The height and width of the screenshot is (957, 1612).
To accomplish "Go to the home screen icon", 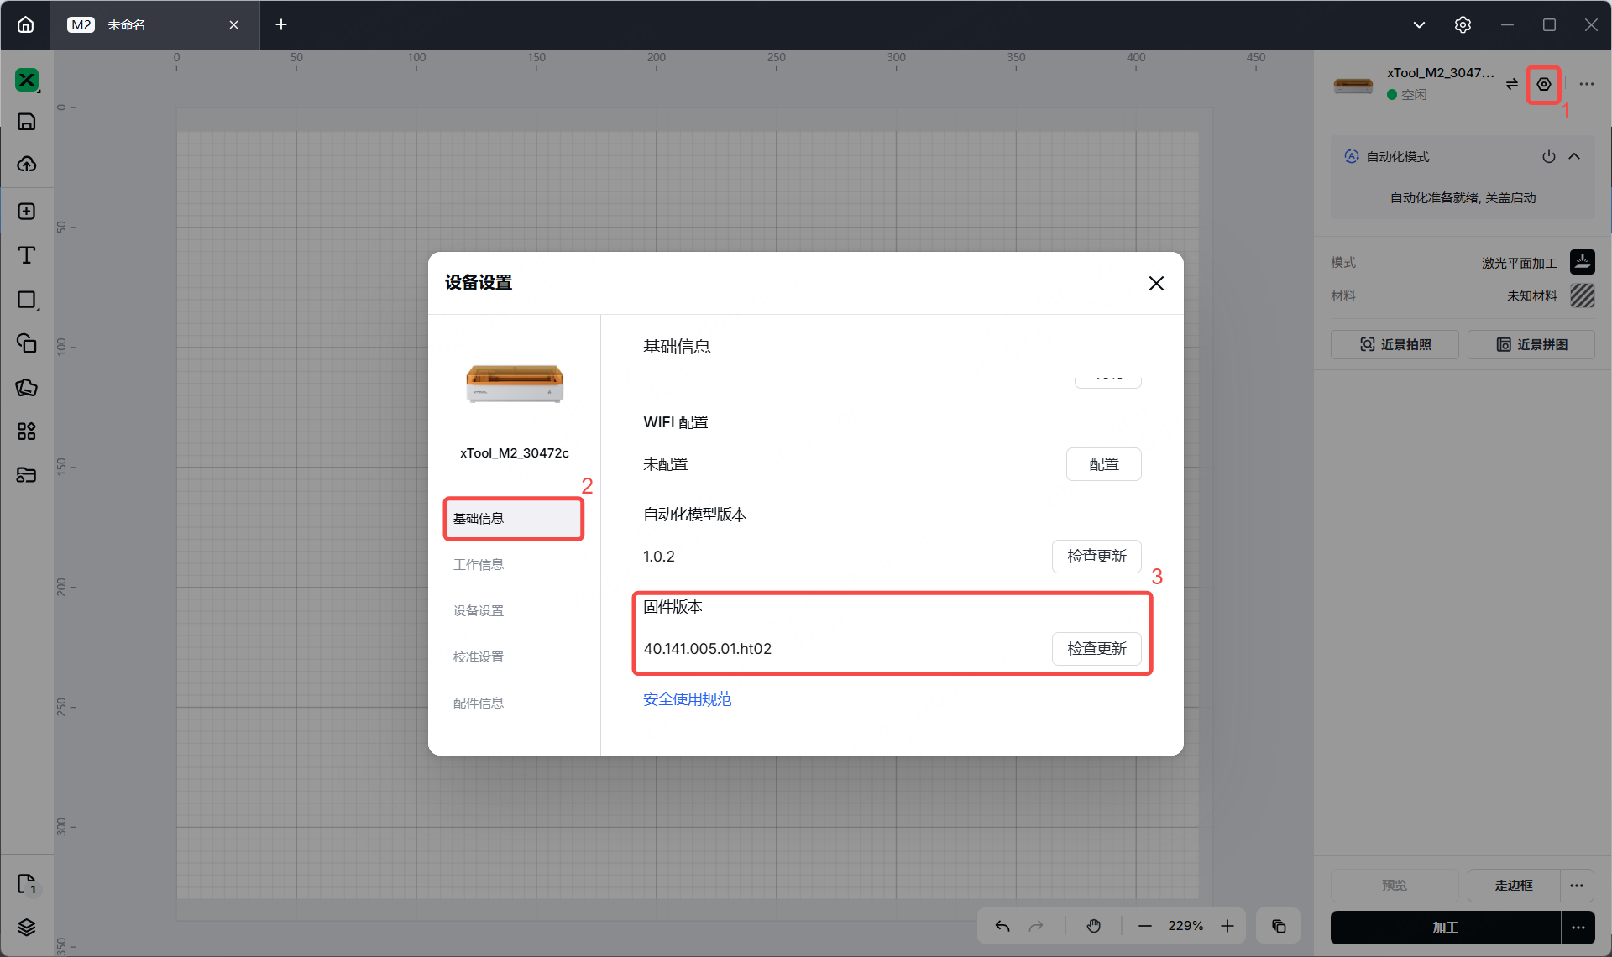I will [26, 24].
